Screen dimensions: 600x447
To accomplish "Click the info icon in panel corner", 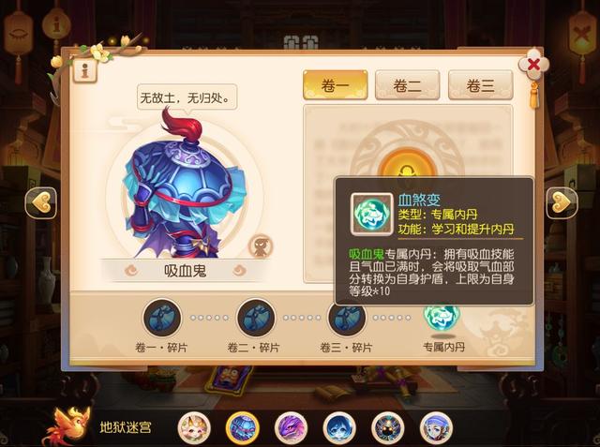I will click(85, 70).
